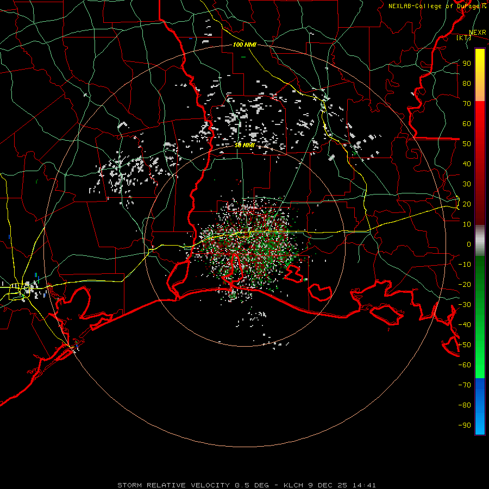
Task: Click the -90 value on the velocity scale
Action: coord(465,425)
